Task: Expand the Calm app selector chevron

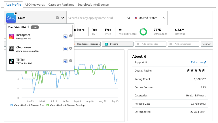Action: tap(63, 18)
